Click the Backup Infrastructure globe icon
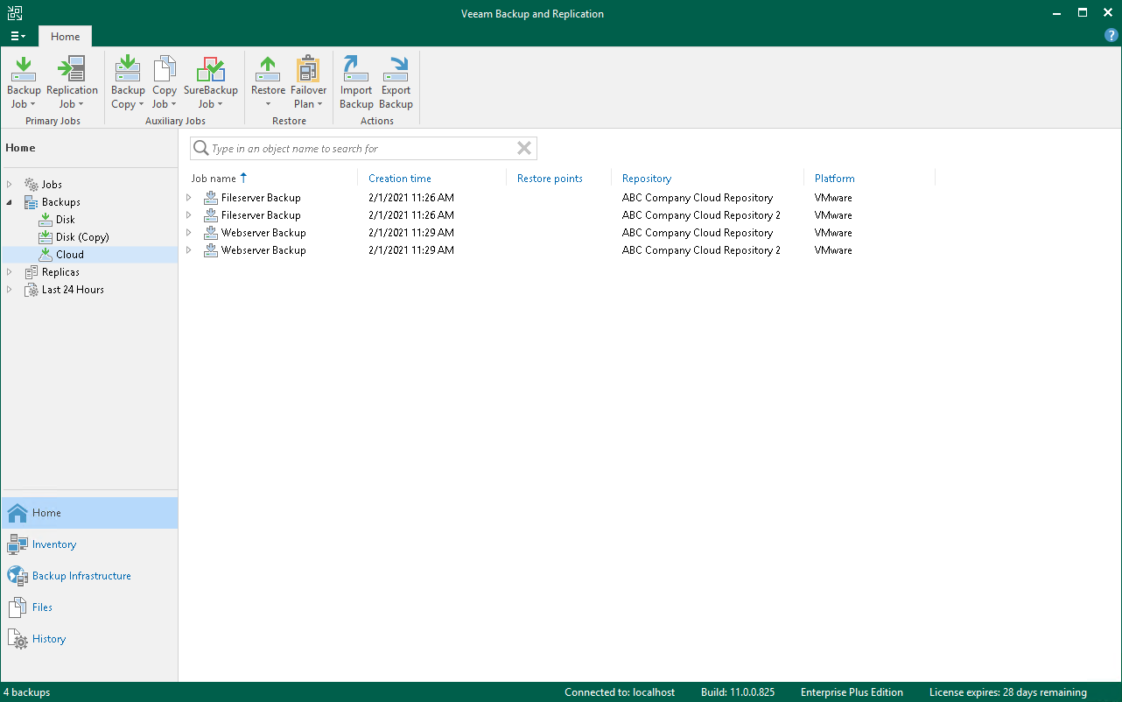This screenshot has width=1122, height=702. tap(18, 576)
